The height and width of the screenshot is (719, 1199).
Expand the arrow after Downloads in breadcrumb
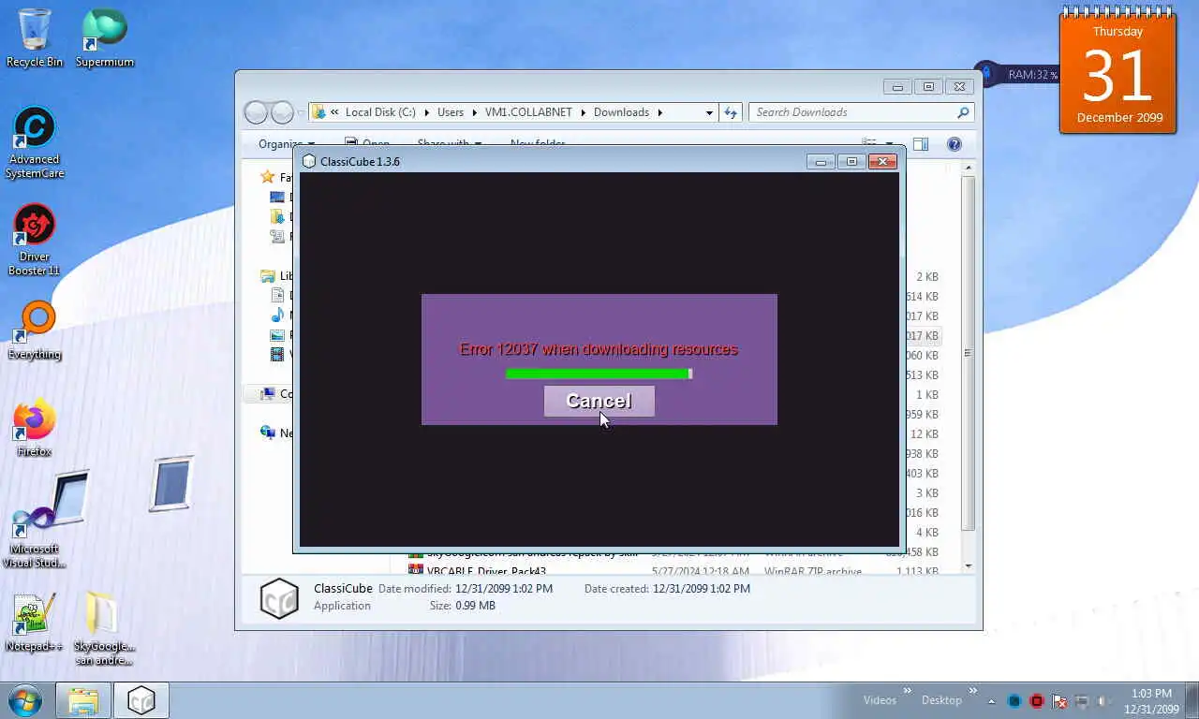(659, 112)
